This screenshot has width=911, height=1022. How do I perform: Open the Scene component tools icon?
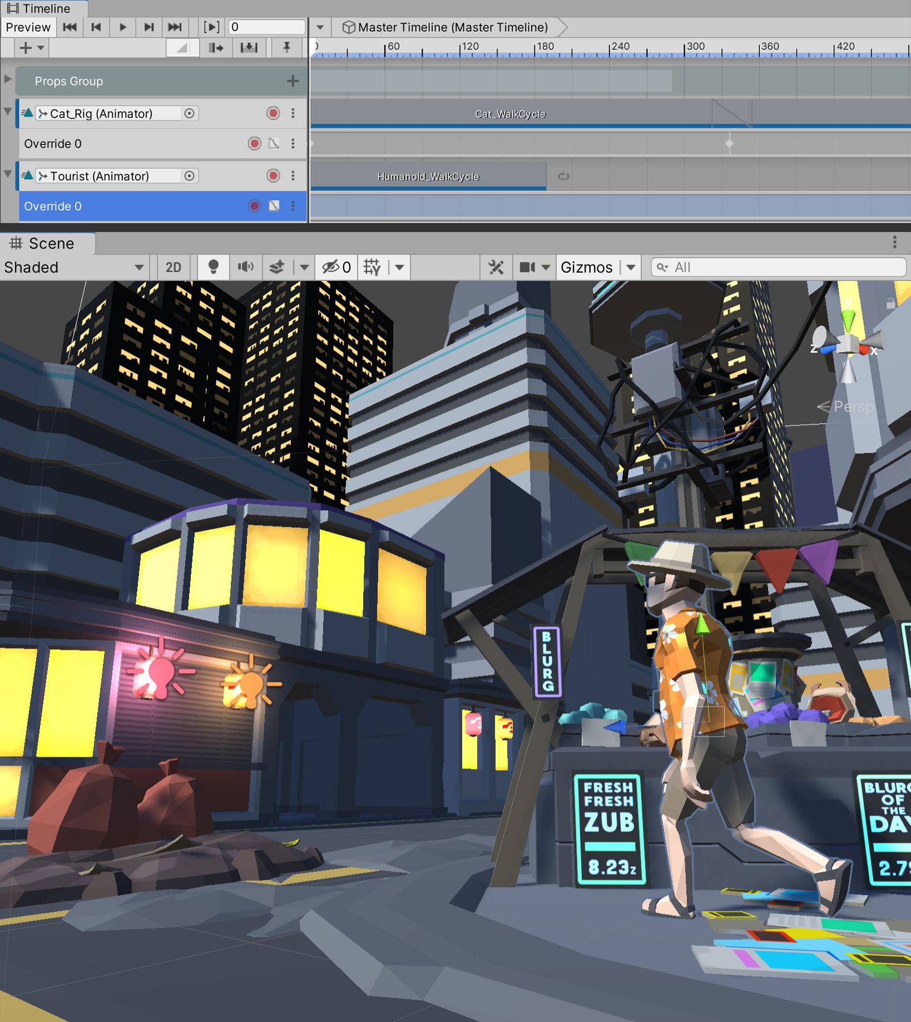click(496, 268)
